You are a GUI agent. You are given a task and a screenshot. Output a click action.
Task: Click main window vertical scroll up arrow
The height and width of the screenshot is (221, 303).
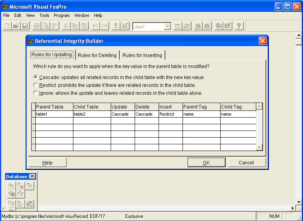click(x=299, y=35)
